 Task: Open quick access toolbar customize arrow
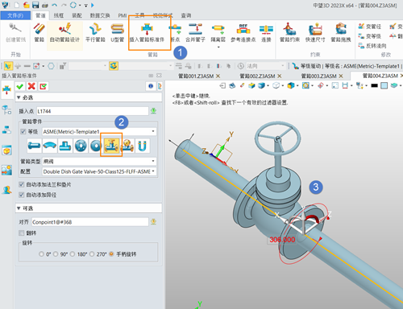pos(86,5)
